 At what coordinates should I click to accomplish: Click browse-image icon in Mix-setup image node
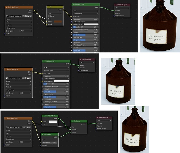[8, 16]
